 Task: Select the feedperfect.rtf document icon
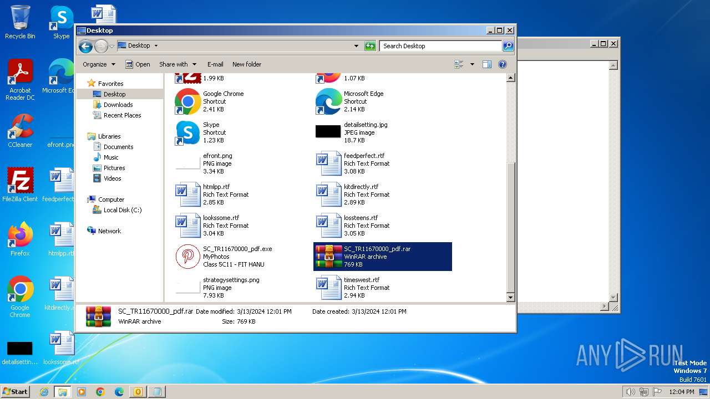tap(328, 163)
